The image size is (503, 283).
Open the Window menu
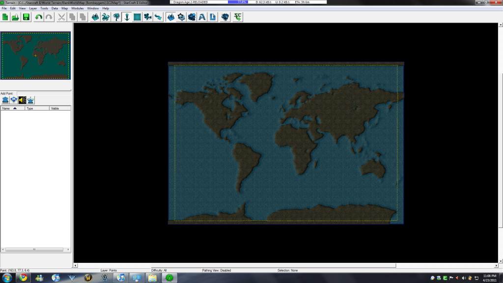[93, 8]
